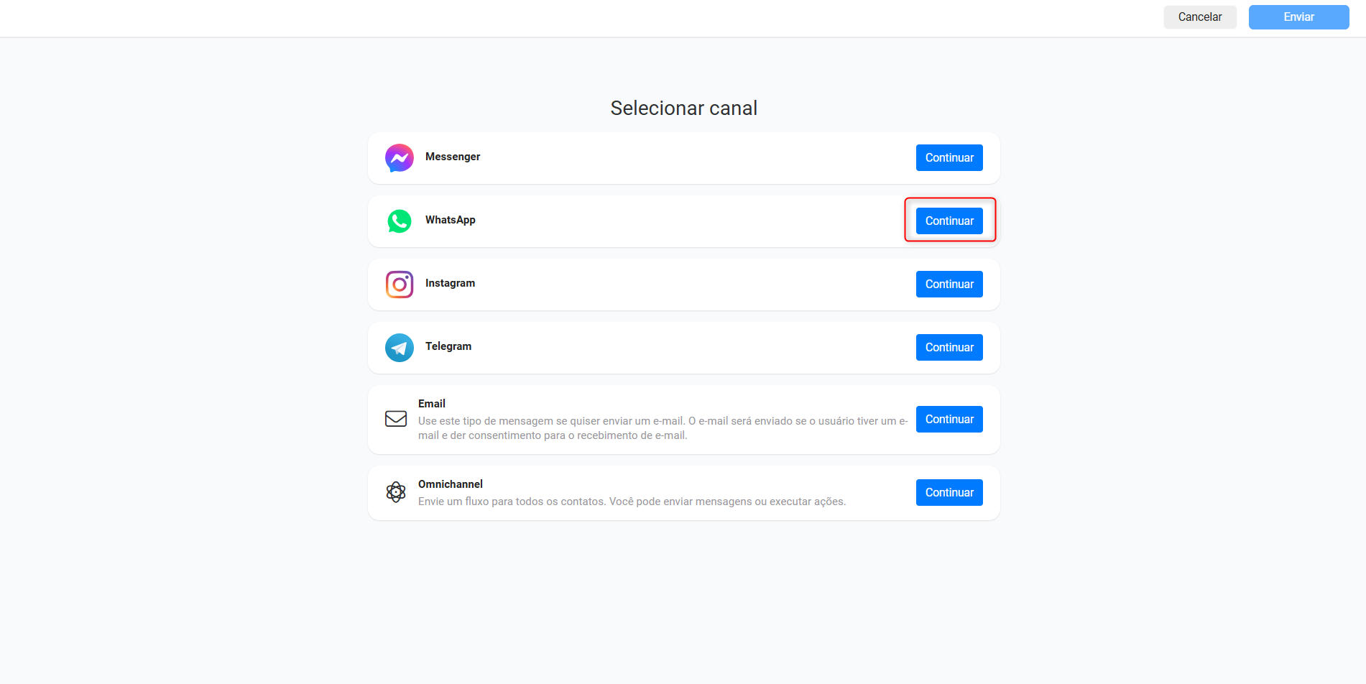Viewport: 1366px width, 684px height.
Task: Click the Omnichannel description text
Action: coord(632,502)
